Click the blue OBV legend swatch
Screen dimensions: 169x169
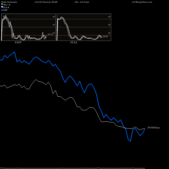pyautogui.click(x=2, y=10)
